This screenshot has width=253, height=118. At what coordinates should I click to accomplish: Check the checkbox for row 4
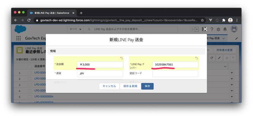point(29,91)
